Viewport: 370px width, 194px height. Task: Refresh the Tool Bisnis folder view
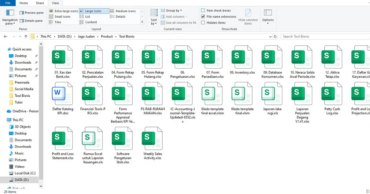pos(275,36)
